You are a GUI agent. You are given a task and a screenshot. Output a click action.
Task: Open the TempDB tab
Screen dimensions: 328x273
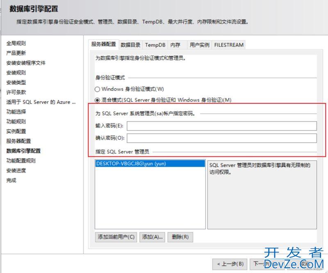[x=155, y=45]
